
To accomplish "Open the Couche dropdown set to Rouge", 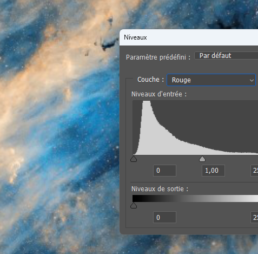I will 211,80.
